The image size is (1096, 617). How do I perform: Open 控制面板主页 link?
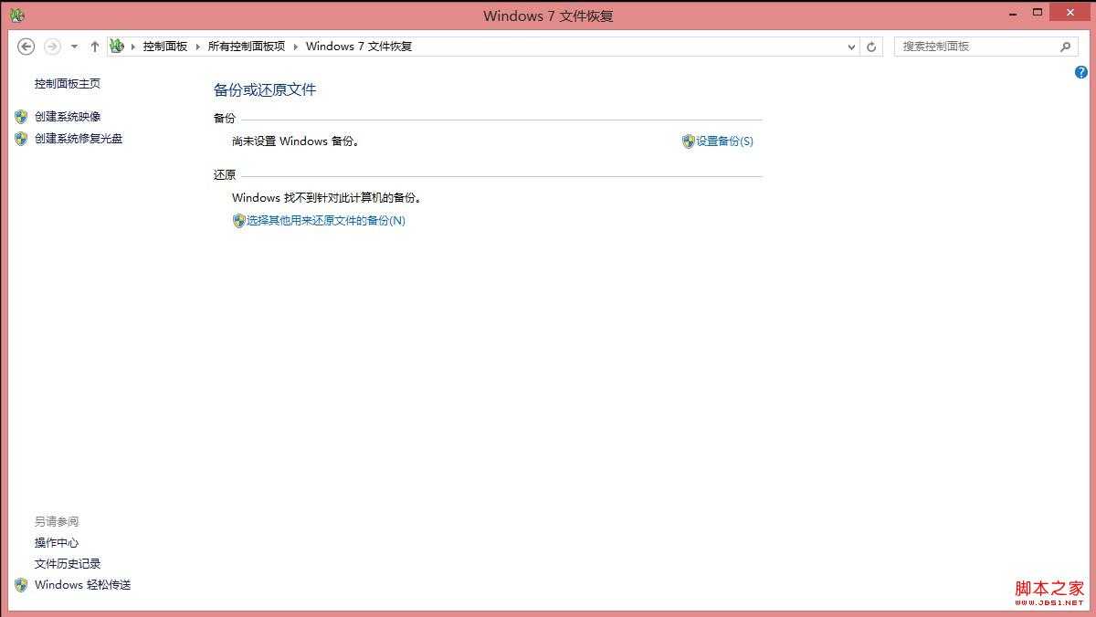(68, 84)
